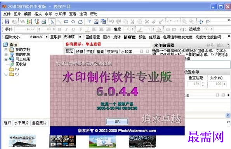Expand the 我的文档 tree node

[6, 50]
